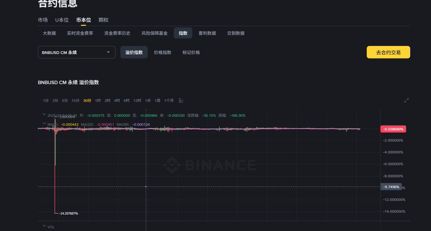This screenshot has height=231, width=431.
Task: Click the MA(25) value -0.000451
Action: [105, 124]
